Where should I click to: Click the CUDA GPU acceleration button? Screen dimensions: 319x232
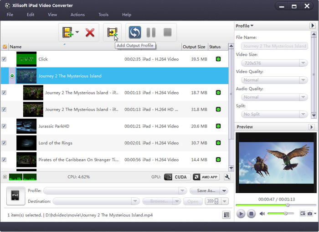point(177,177)
